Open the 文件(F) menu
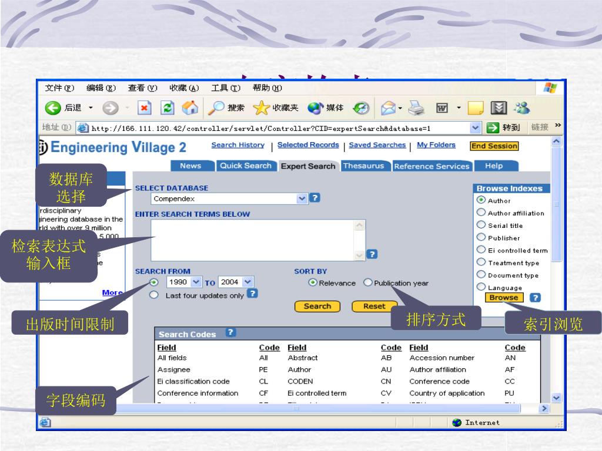The height and width of the screenshot is (451, 602). 59,88
